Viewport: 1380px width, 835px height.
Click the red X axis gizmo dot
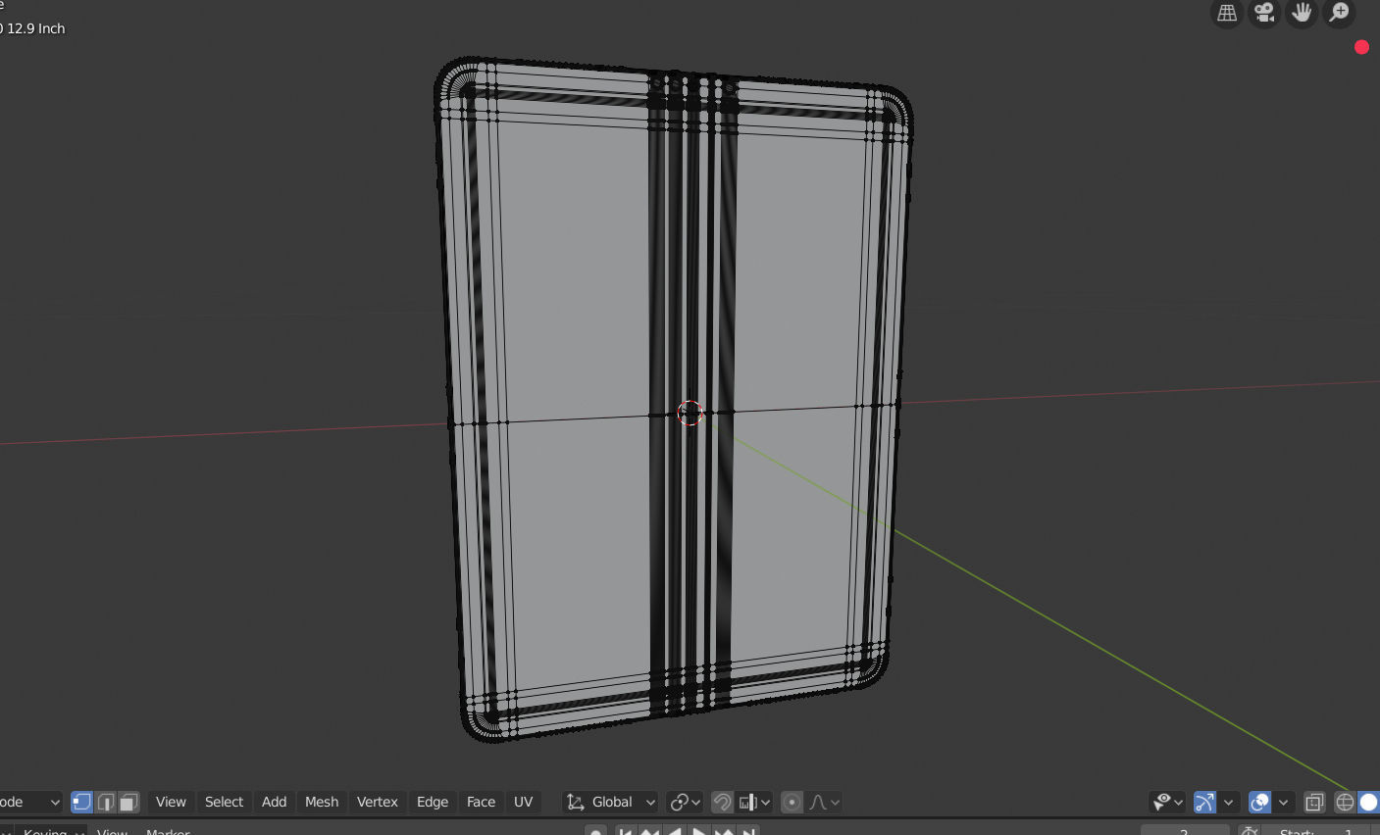(x=1361, y=47)
